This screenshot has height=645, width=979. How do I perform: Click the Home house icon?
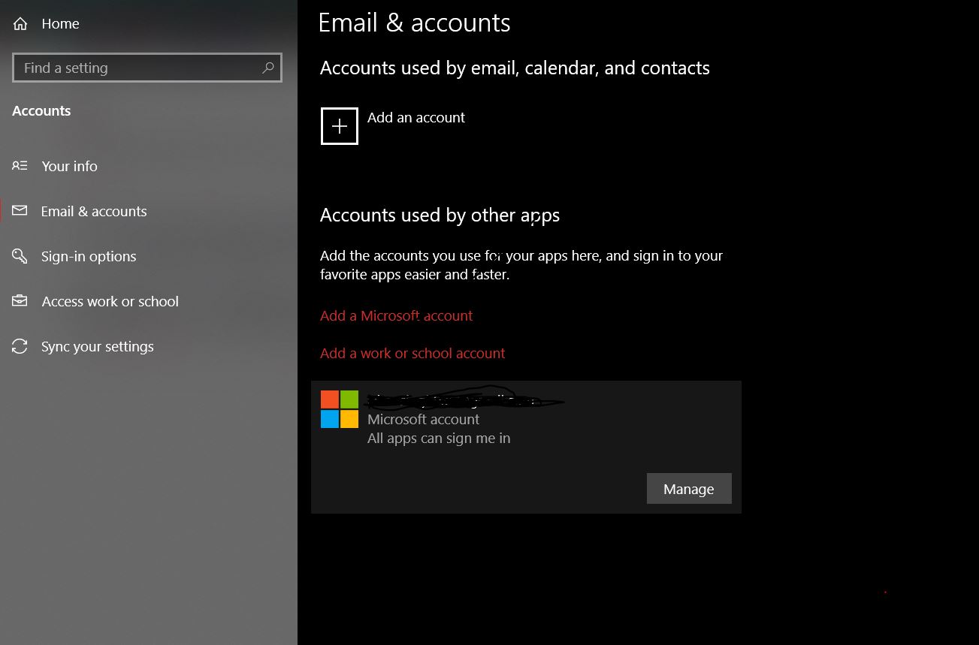pos(20,24)
